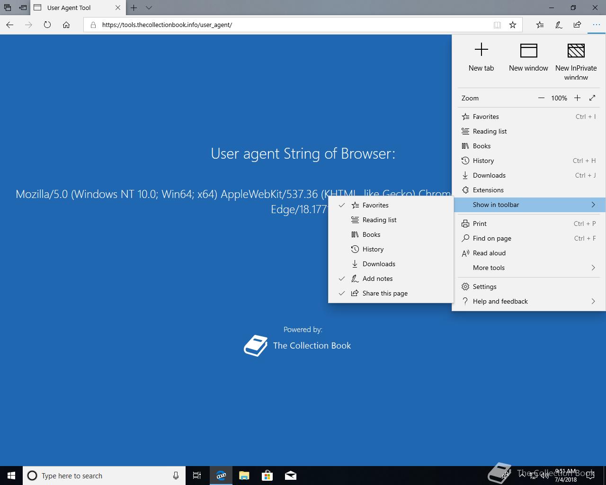Viewport: 606px width, 485px height.
Task: Uncheck Favorites in Show in toolbar submenu
Action: click(x=391, y=205)
